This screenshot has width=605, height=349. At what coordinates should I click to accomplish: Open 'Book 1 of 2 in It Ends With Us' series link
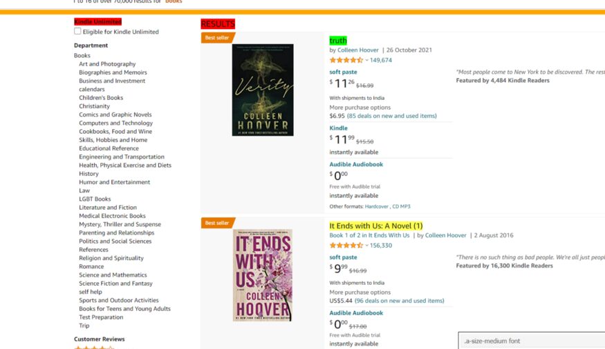click(369, 235)
